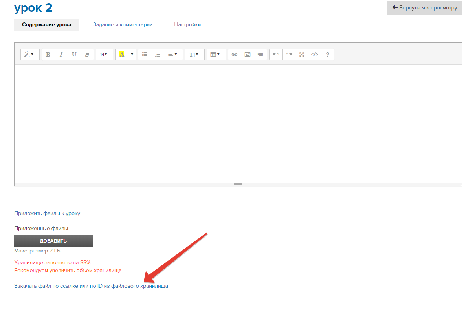Open the font size 14 dropdown
The height and width of the screenshot is (311, 466).
(104, 55)
